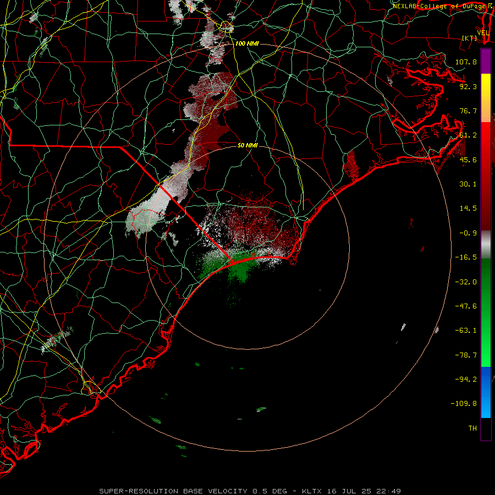Screen dimensions: 495x495
Task: Click the 61.2 legend value
Action: coord(468,135)
